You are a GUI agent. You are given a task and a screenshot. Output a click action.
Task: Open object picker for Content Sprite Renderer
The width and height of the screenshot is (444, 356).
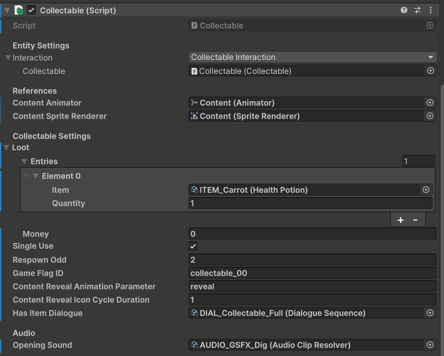430,116
